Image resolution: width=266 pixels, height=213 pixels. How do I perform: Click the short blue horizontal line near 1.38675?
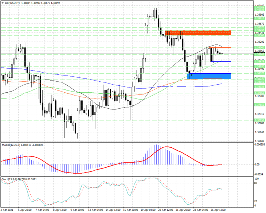[221, 62]
